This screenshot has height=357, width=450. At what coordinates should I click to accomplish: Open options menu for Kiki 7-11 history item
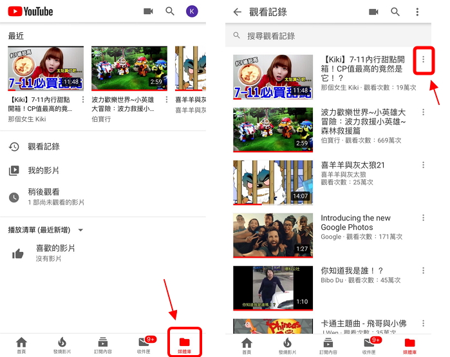point(424,59)
